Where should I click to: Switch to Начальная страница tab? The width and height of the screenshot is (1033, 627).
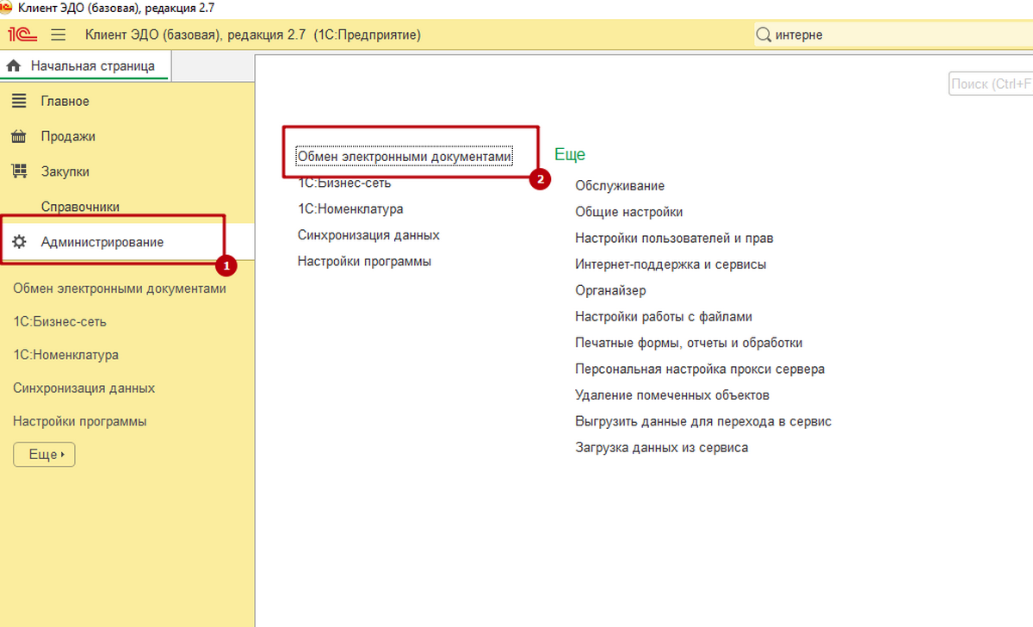point(84,65)
